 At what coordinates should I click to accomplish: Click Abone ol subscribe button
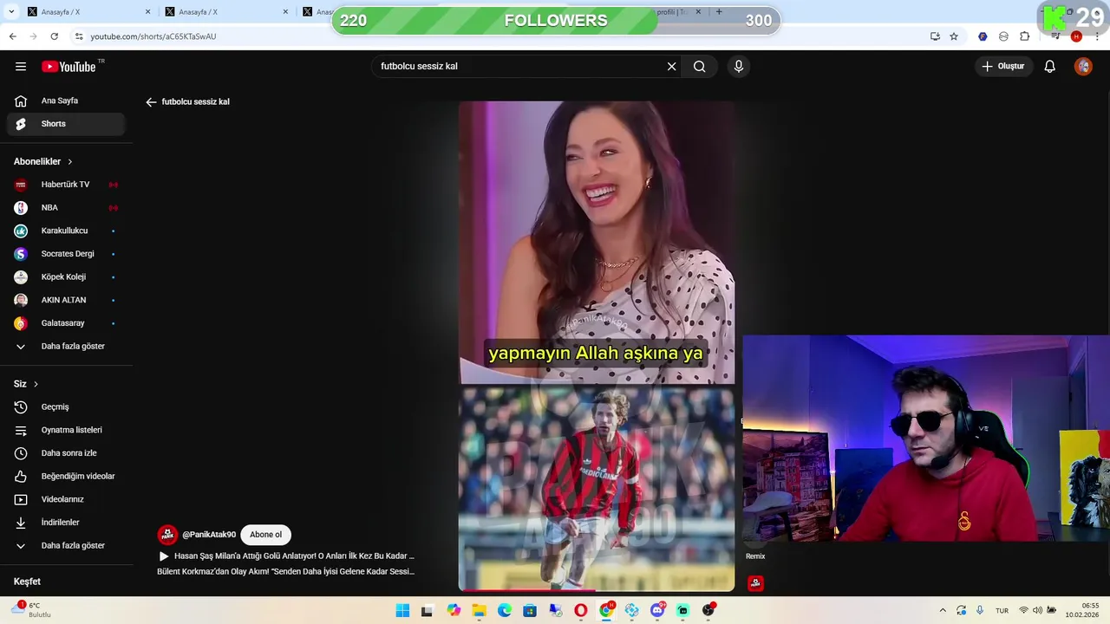[x=265, y=535]
